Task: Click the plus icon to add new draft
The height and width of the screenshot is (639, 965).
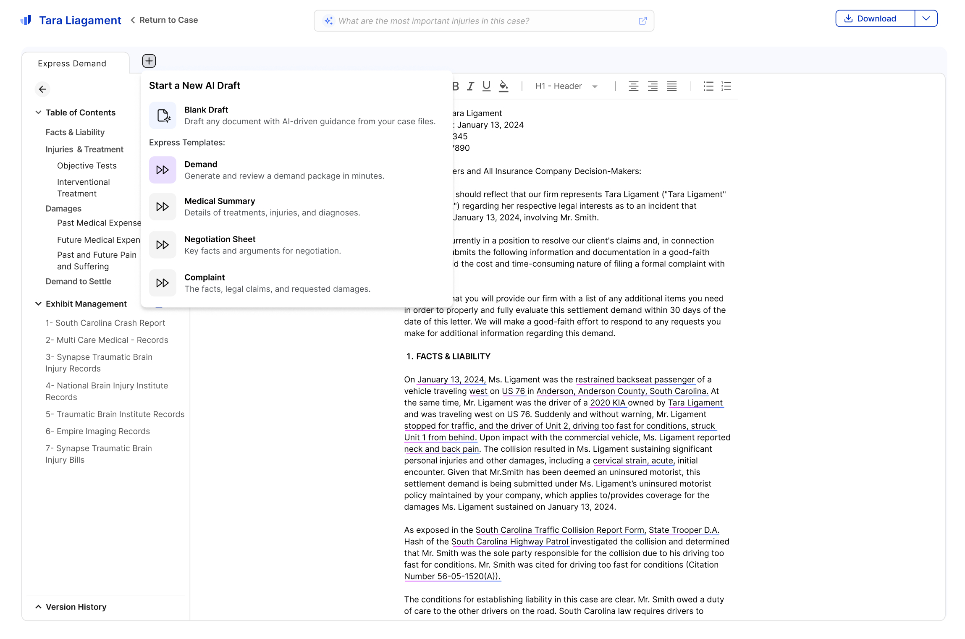Action: pos(149,61)
